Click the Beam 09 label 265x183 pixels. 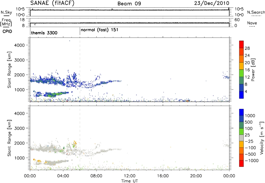pos(129,4)
